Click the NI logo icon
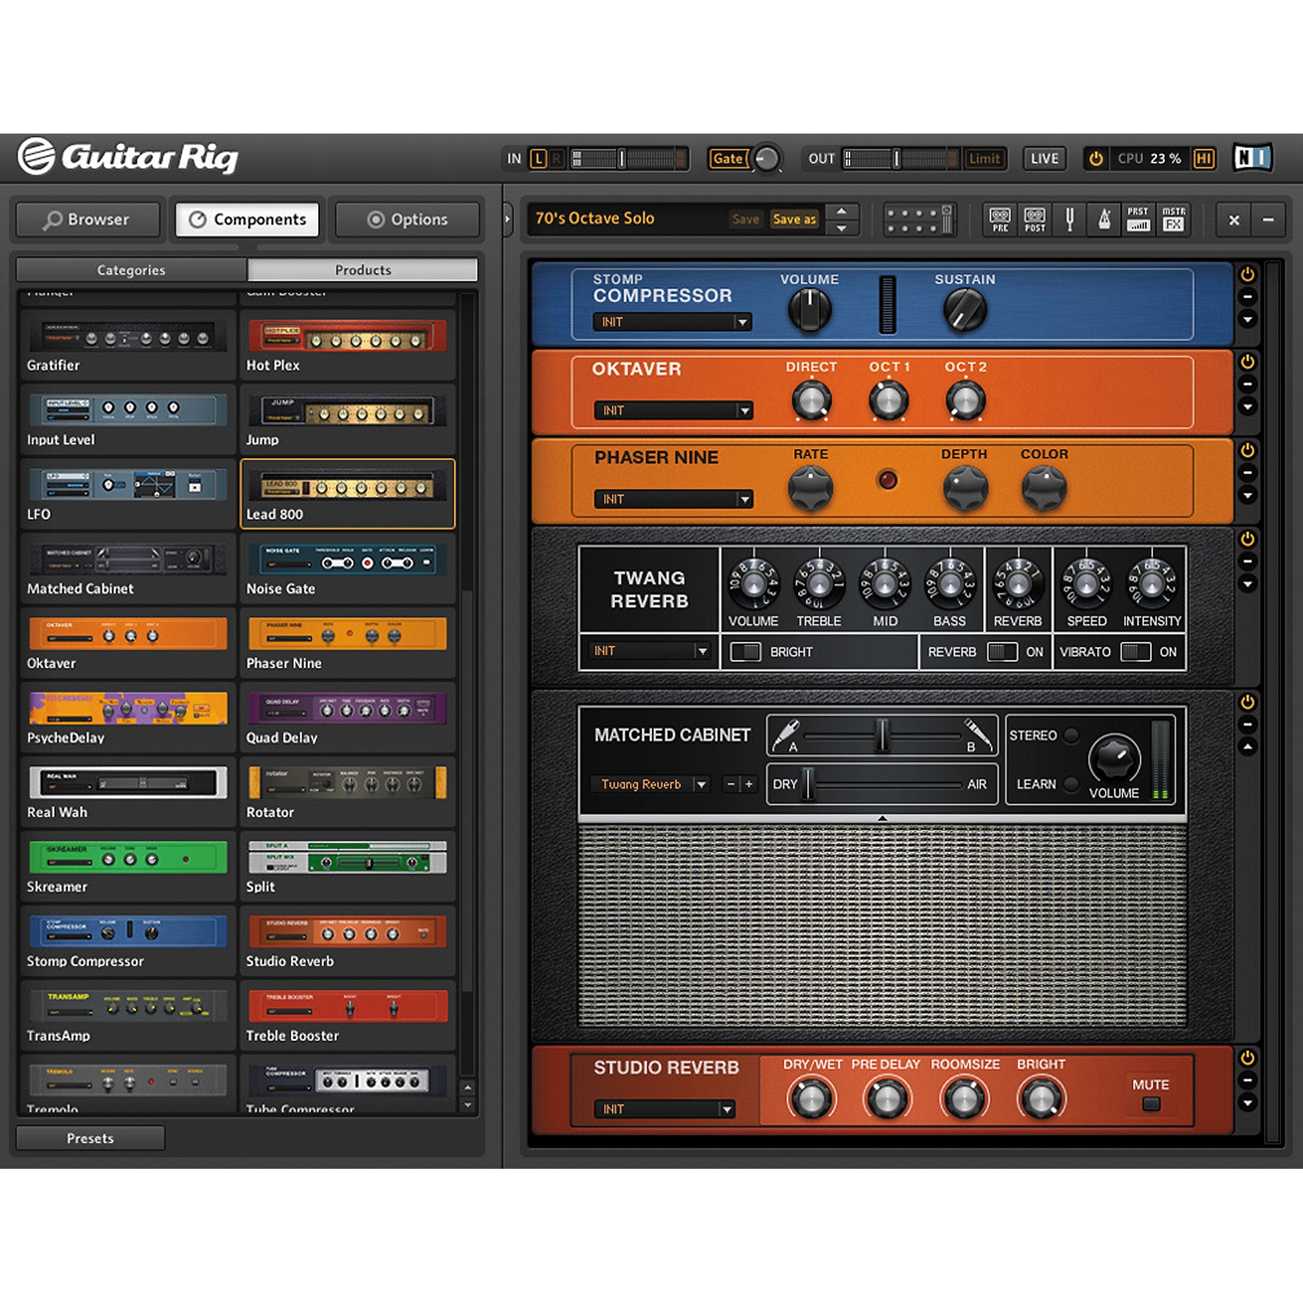Screen dimensions: 1303x1303 (x=1253, y=158)
